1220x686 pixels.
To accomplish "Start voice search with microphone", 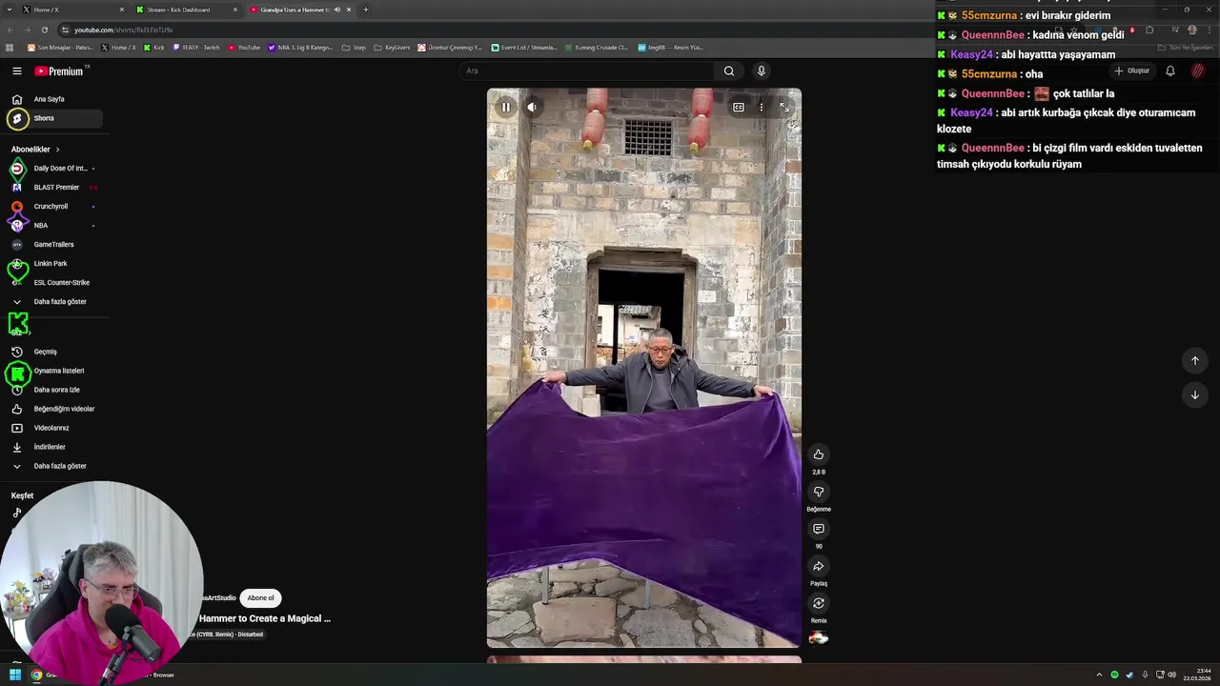I will point(761,71).
